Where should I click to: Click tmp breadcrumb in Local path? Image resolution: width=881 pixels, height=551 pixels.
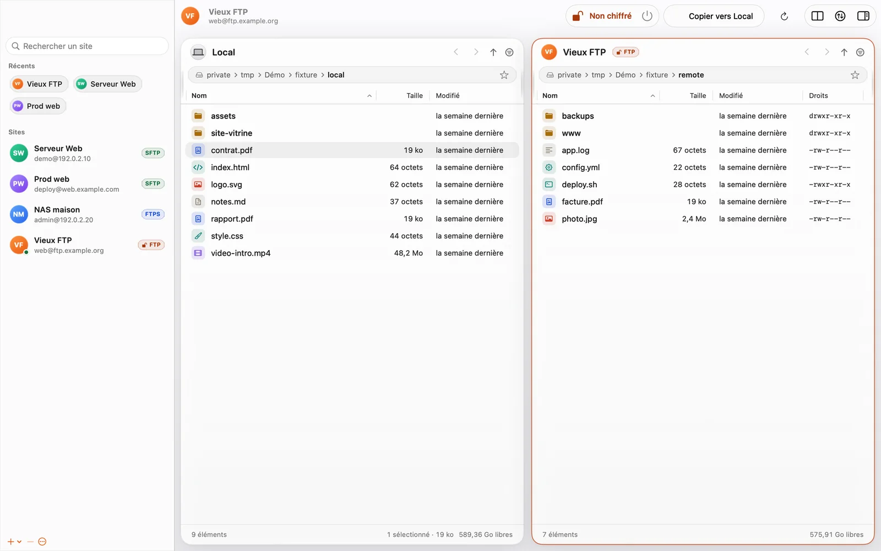[247, 75]
